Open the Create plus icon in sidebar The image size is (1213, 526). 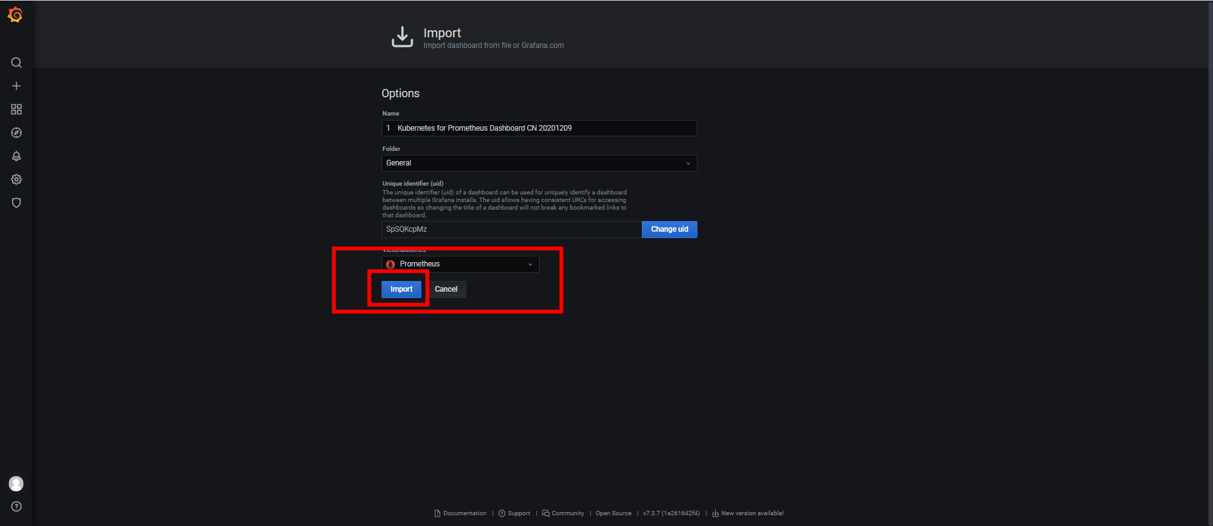click(x=16, y=86)
